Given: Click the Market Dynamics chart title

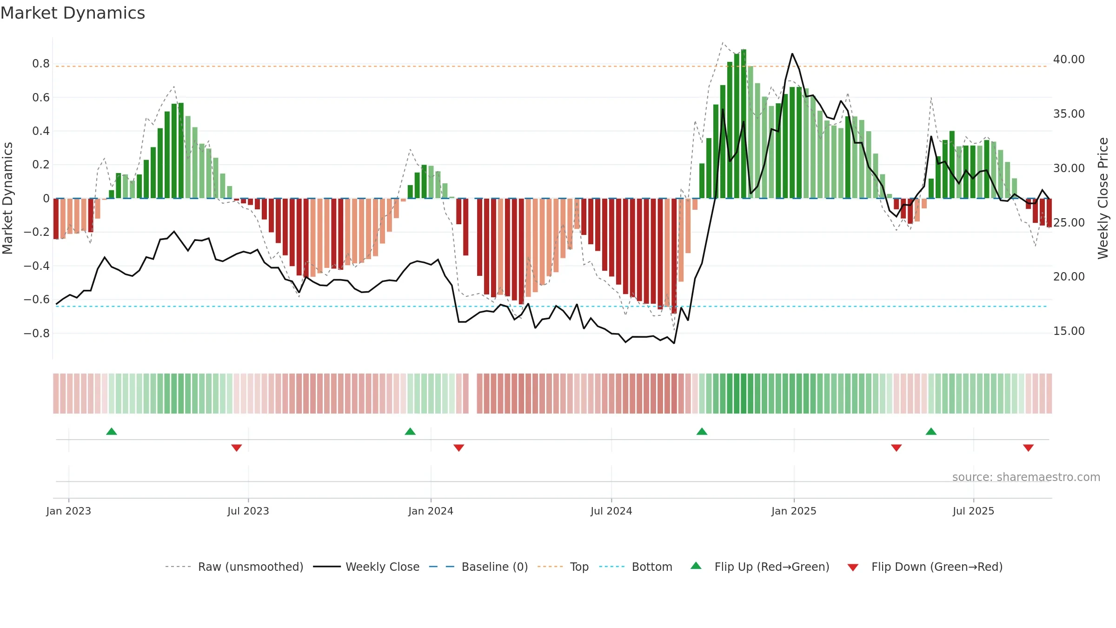Looking at the screenshot, I should coord(73,13).
